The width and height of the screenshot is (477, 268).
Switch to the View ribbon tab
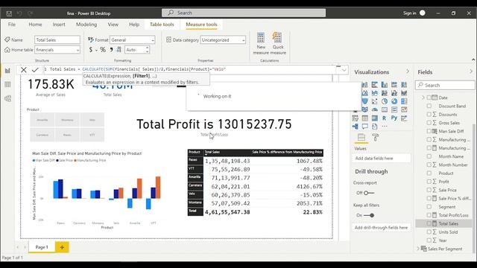click(x=113, y=25)
